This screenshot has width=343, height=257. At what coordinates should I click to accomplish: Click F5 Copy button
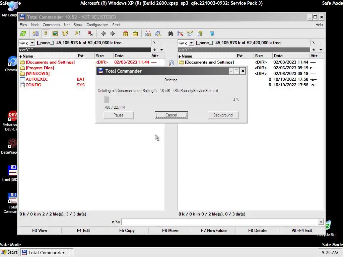127,231
